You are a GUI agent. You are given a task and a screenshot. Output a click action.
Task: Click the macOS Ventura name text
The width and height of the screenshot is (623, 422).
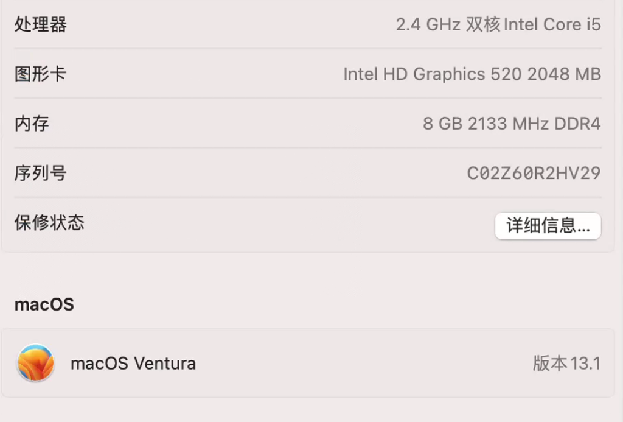[133, 364]
